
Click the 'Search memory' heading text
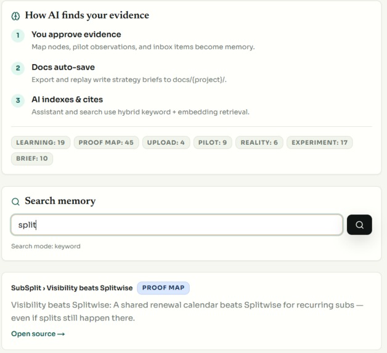click(x=60, y=201)
